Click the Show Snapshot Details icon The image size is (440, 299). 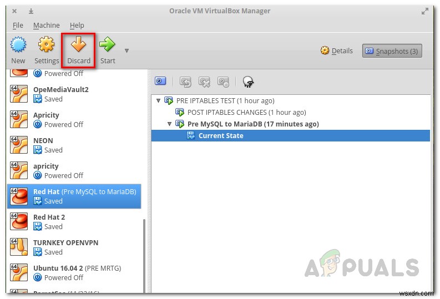[224, 82]
